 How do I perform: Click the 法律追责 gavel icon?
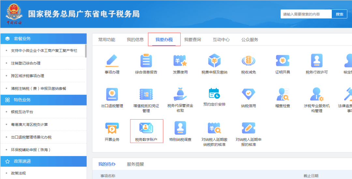[348, 94]
